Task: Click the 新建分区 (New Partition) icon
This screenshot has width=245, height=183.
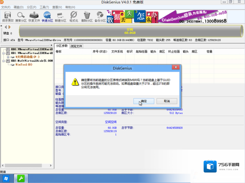Action: tap(61, 16)
